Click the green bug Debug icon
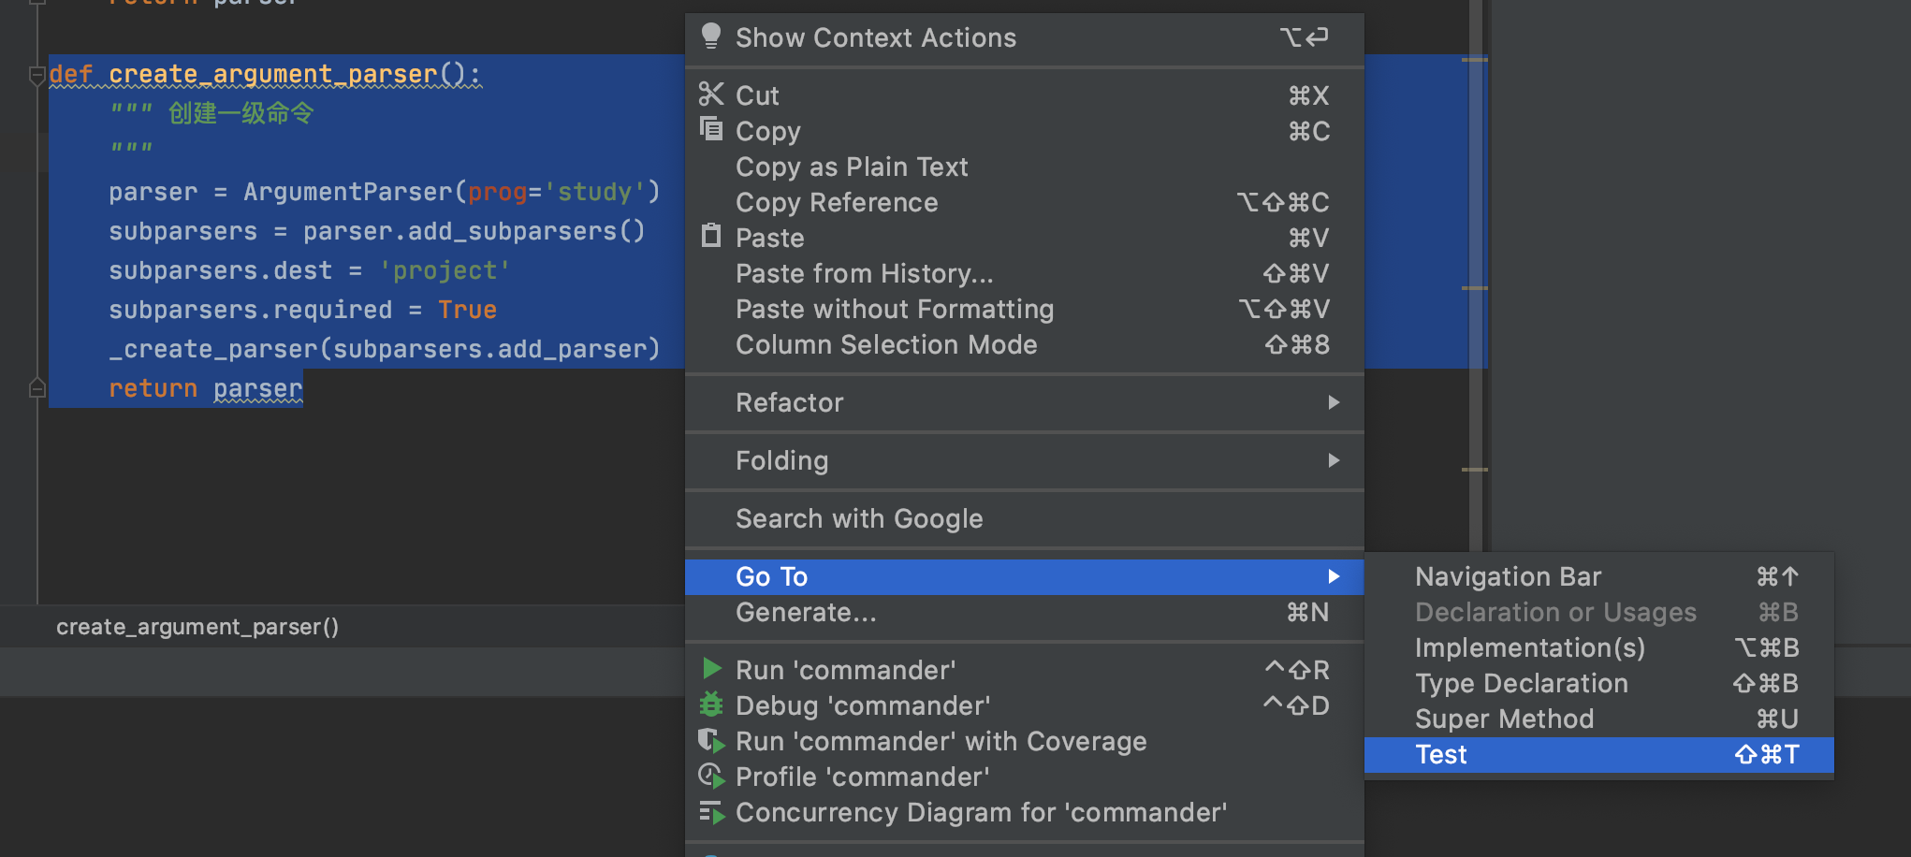The image size is (1911, 857). click(x=711, y=704)
